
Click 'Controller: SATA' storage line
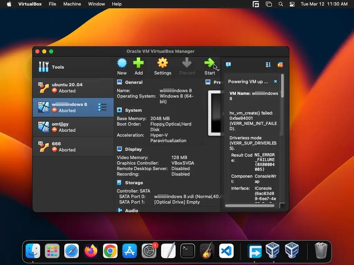tap(133, 191)
